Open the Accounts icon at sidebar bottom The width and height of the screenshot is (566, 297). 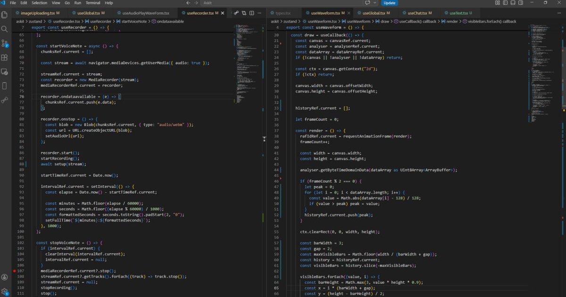pos(5,277)
